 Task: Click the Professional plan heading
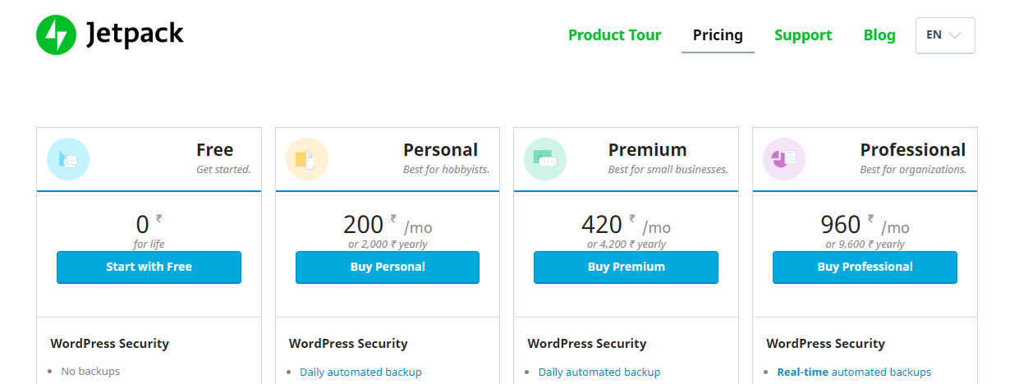(913, 150)
